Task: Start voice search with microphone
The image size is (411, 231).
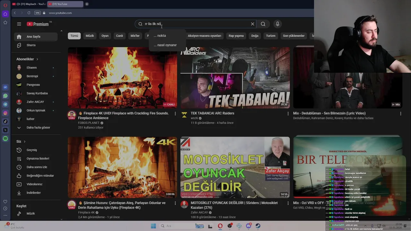Action: tap(278, 24)
